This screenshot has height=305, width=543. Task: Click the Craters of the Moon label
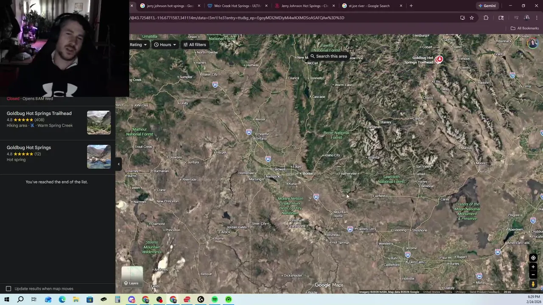pyautogui.click(x=467, y=211)
